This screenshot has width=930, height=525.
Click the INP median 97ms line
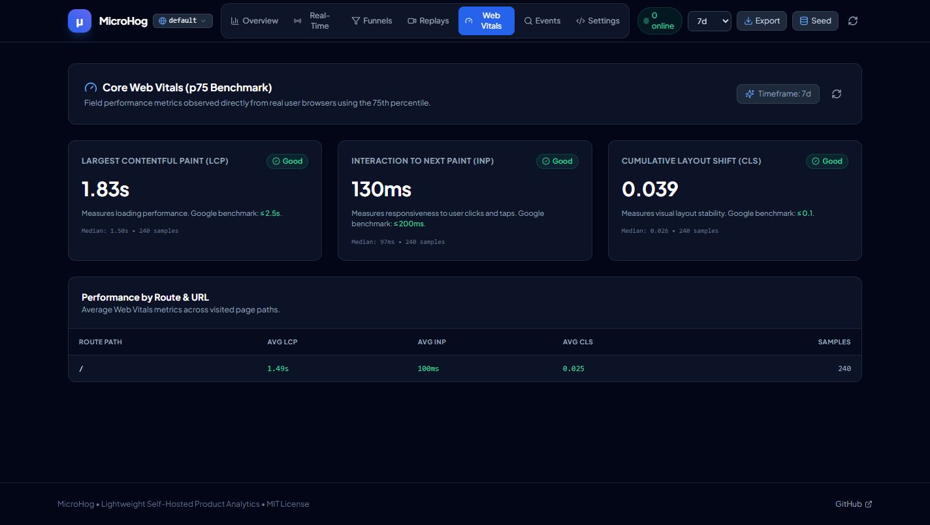(398, 242)
